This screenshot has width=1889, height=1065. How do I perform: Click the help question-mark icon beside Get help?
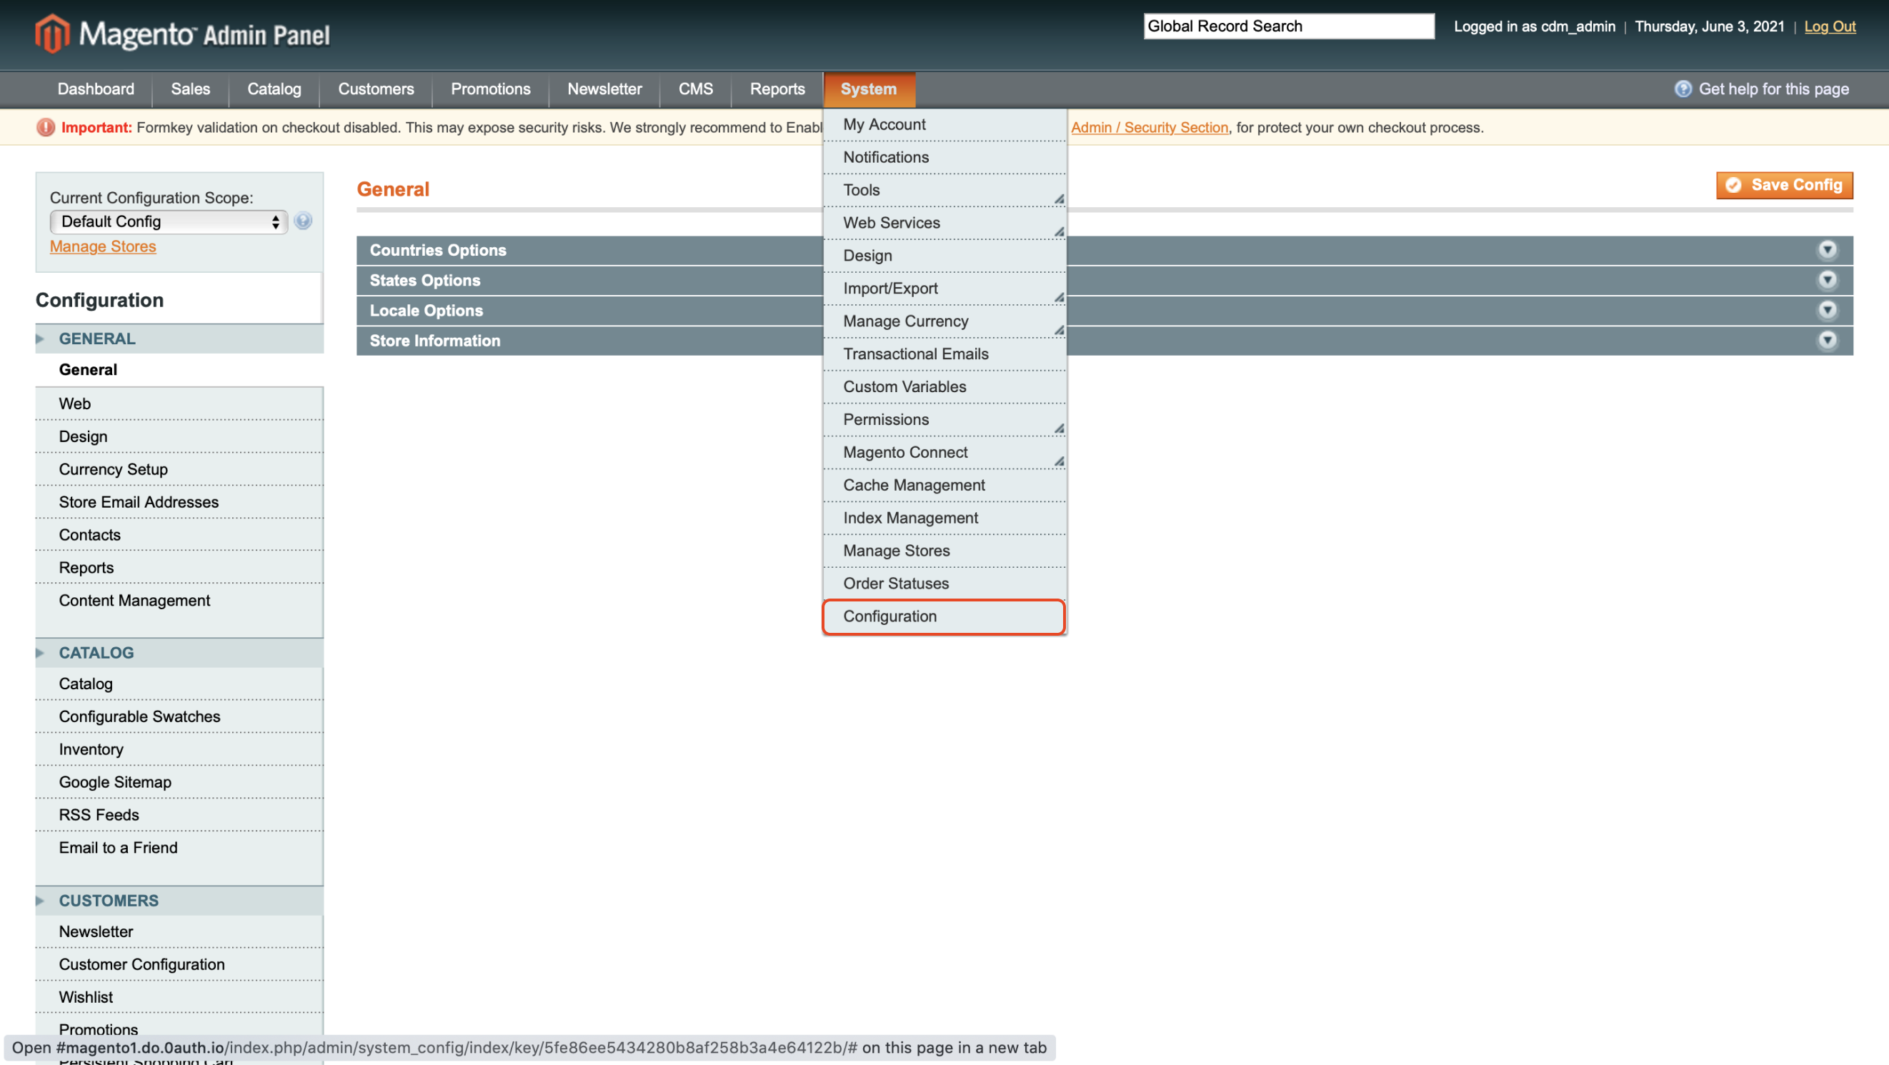click(x=1683, y=89)
